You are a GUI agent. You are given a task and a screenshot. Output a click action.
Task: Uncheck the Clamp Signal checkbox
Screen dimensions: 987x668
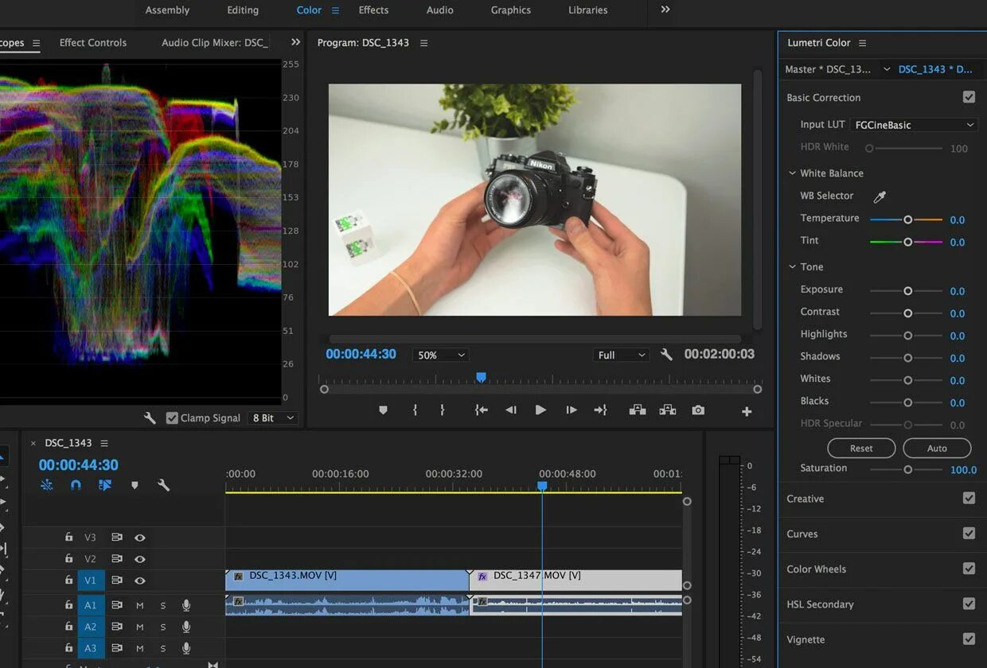tap(172, 417)
